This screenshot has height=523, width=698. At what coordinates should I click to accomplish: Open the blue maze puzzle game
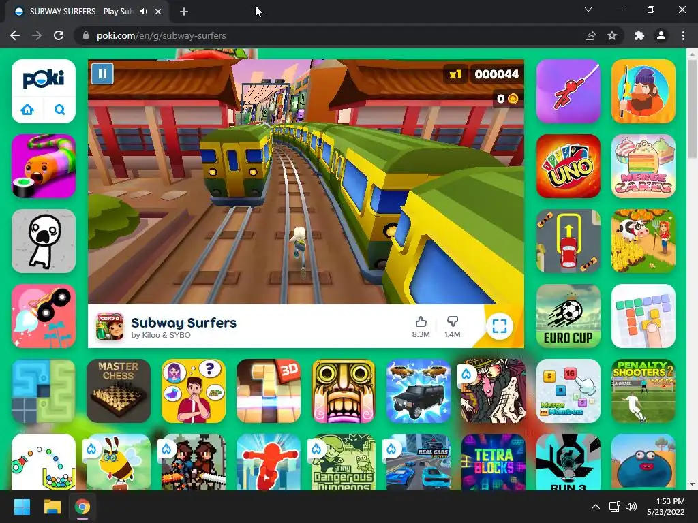coord(44,391)
